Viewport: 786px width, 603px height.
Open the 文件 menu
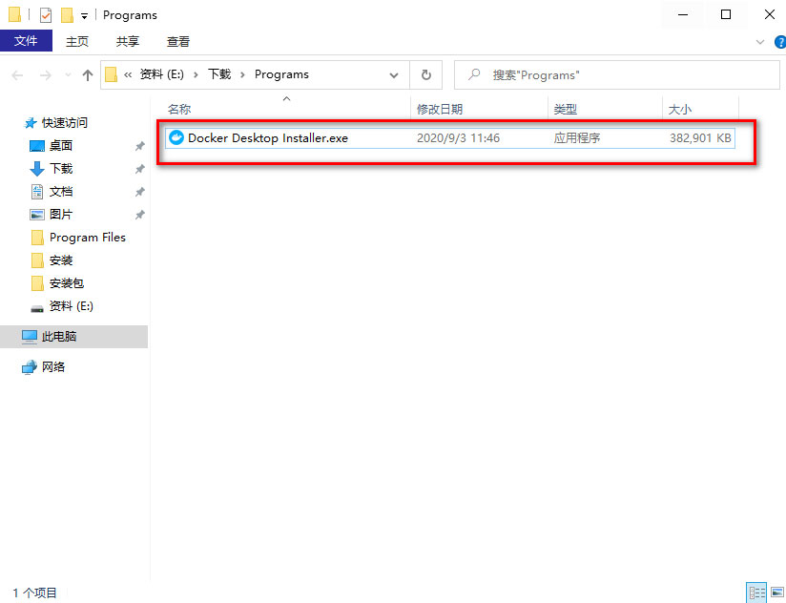pos(26,41)
